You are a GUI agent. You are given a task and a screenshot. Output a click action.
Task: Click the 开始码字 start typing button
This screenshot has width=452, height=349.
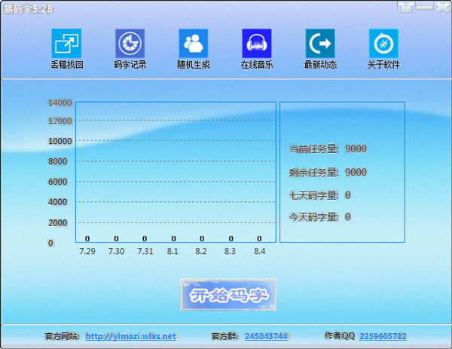228,295
